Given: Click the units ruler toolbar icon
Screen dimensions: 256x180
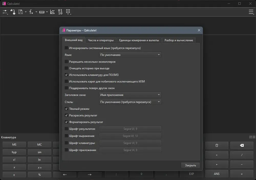Looking at the screenshot, I should pos(42,12).
